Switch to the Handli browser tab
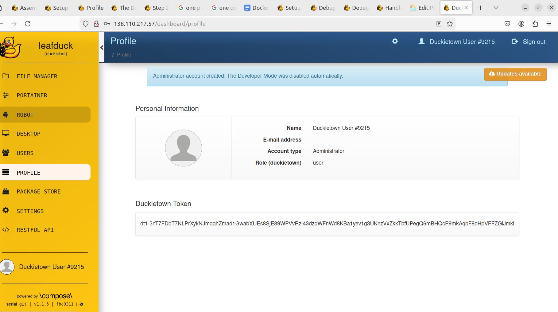 click(389, 8)
